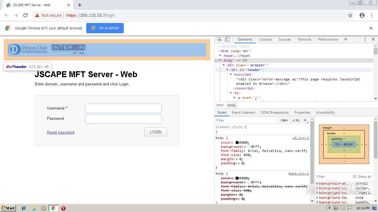
Task: Click black color swatch in ui.css body rule
Action: [237, 143]
